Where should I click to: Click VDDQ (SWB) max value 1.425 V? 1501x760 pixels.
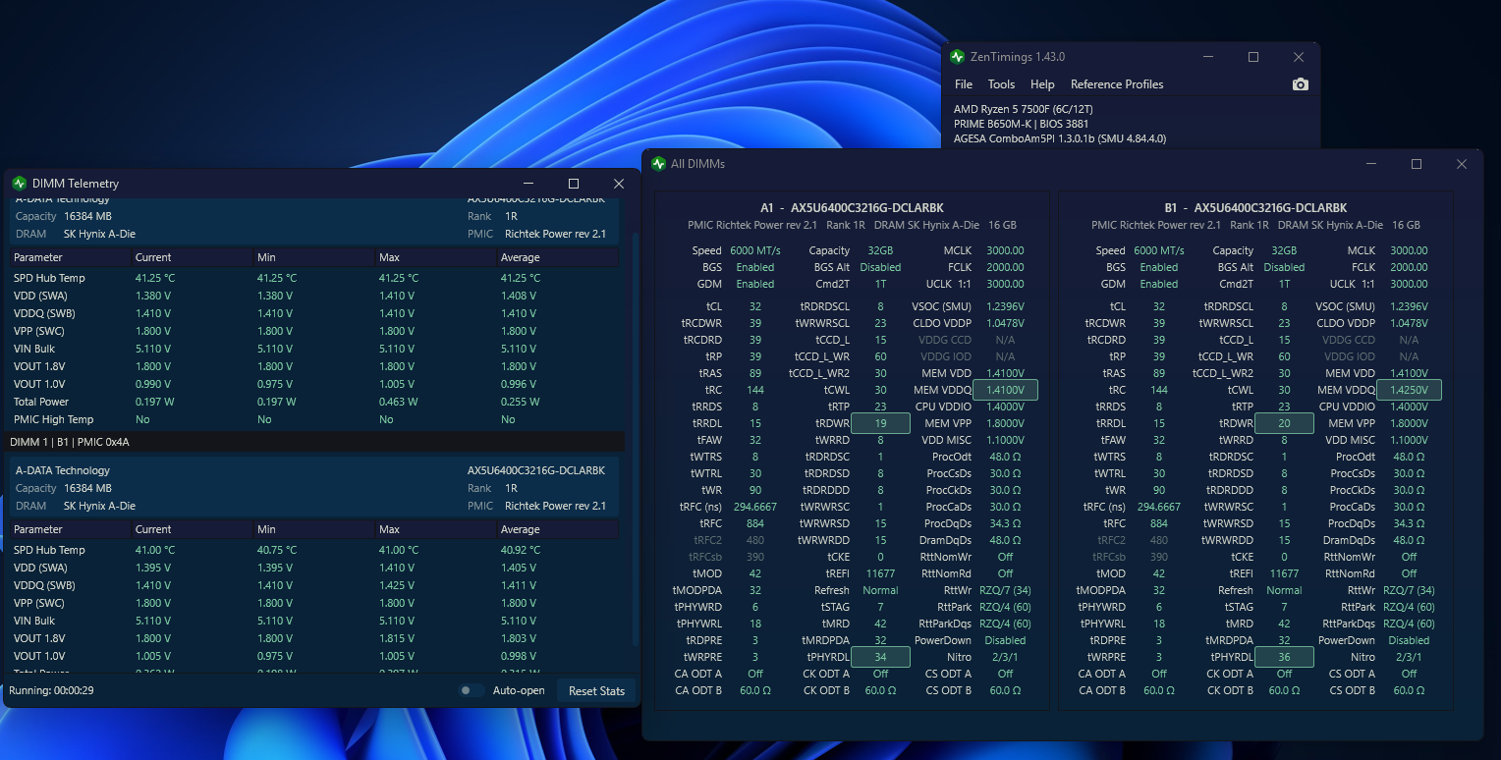[x=396, y=585]
